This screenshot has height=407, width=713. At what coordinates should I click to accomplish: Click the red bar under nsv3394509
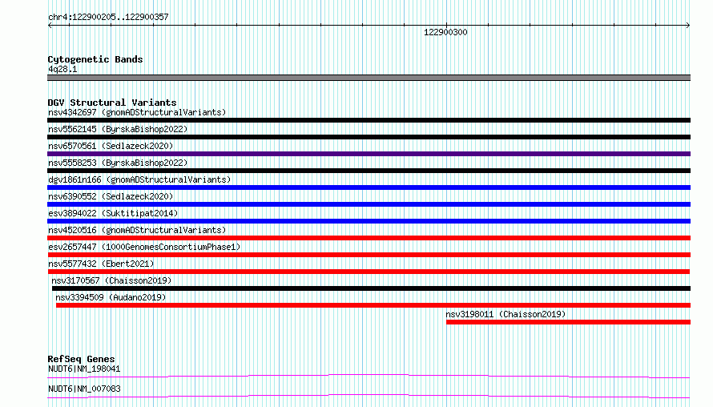pos(373,305)
